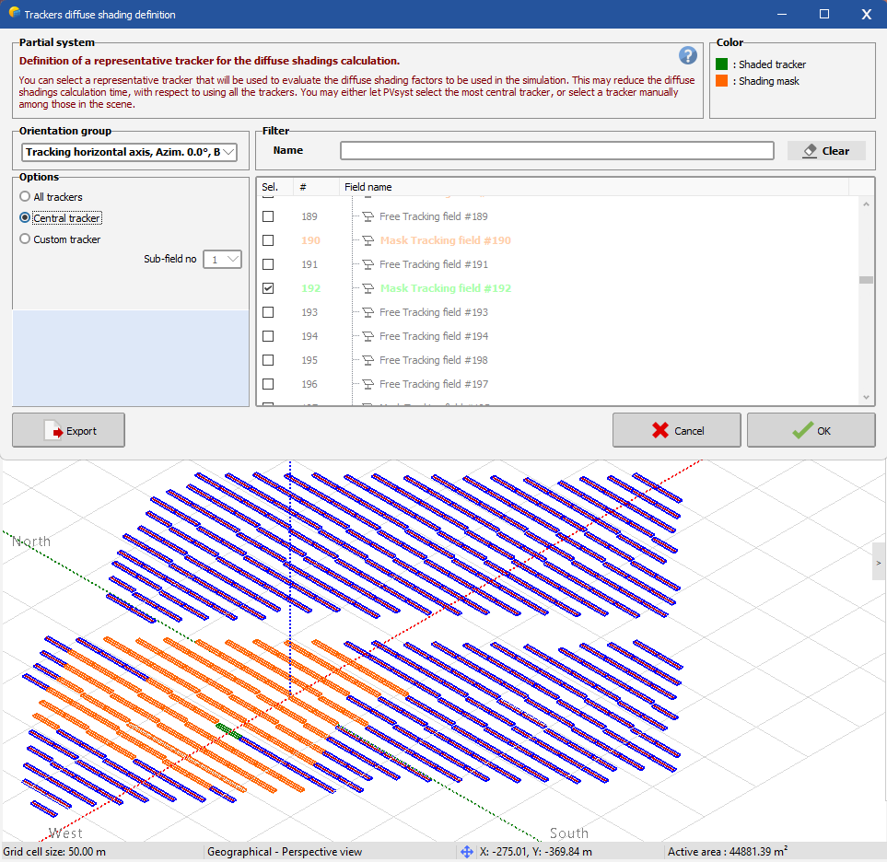Click the tracker icon for field #198
887x862 pixels.
[x=368, y=360]
